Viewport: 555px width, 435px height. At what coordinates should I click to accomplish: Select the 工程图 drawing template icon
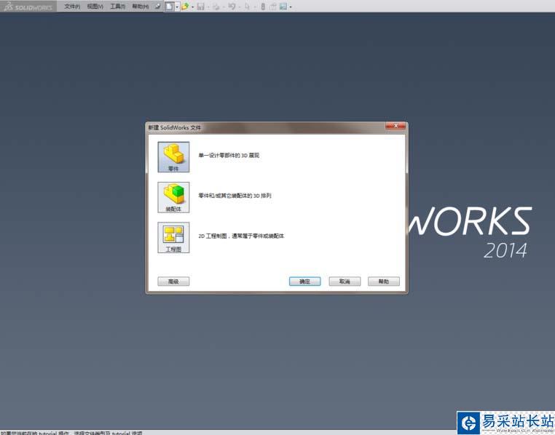pos(173,237)
